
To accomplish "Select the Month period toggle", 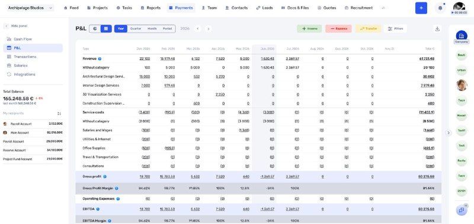I will pos(152,28).
